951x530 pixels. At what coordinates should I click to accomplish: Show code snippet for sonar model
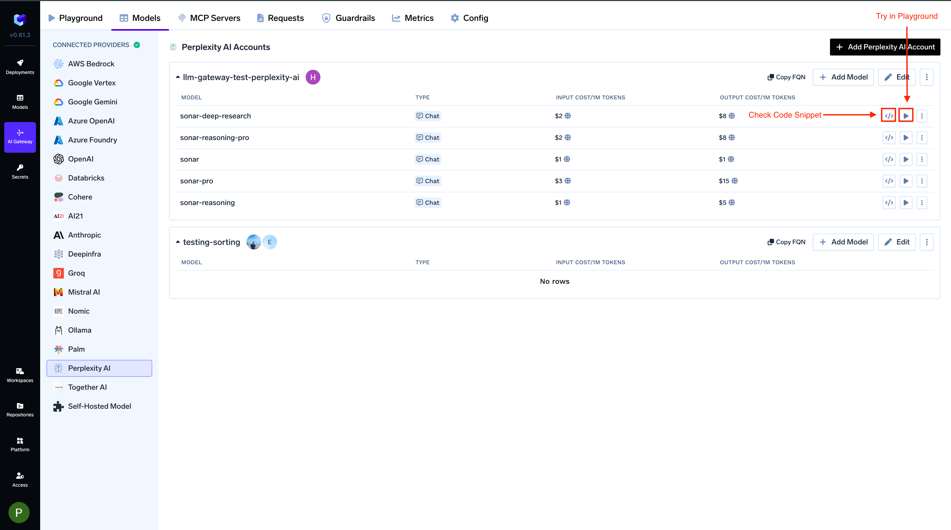coord(889,159)
